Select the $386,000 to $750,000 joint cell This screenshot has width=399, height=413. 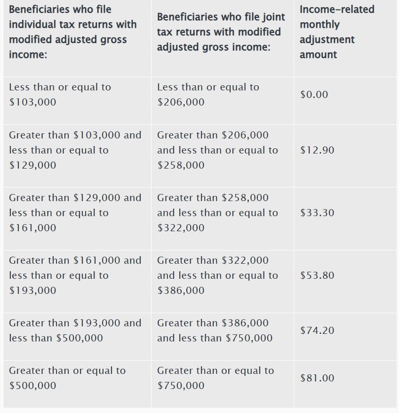click(215, 331)
